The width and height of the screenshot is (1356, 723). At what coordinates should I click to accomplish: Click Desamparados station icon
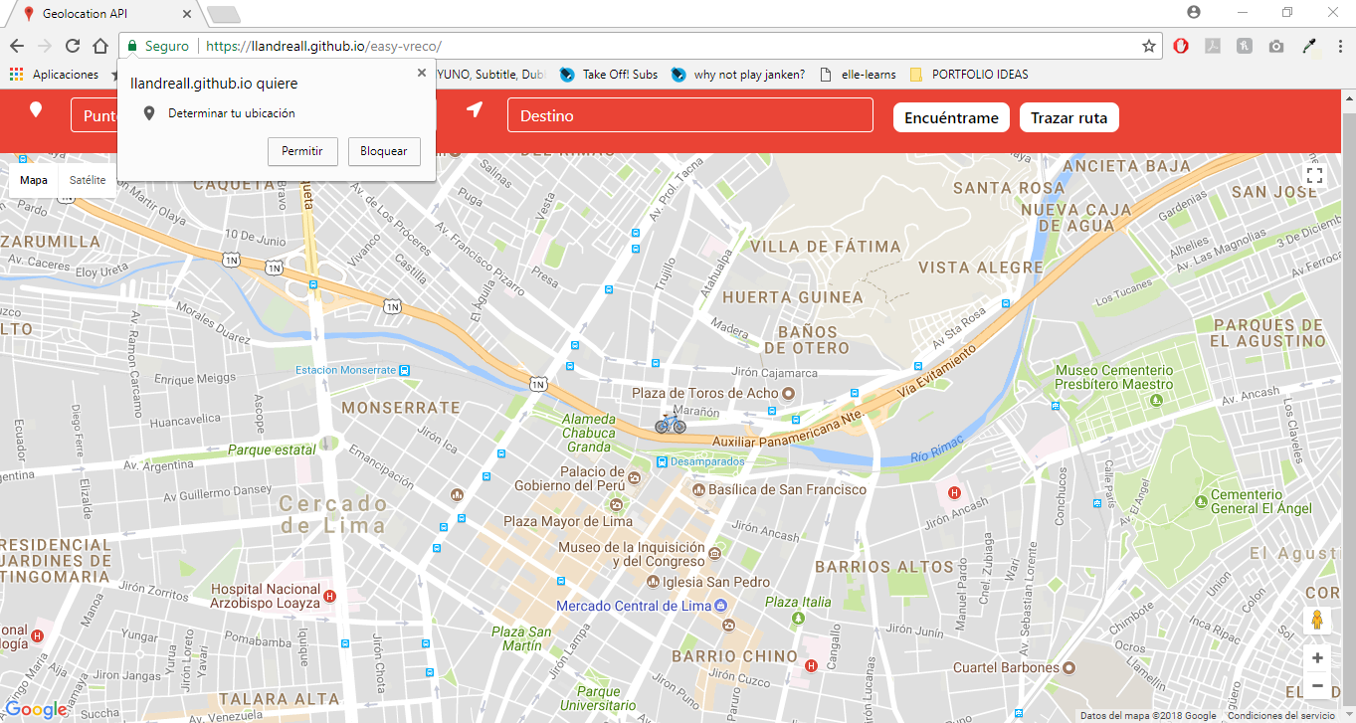pos(662,461)
